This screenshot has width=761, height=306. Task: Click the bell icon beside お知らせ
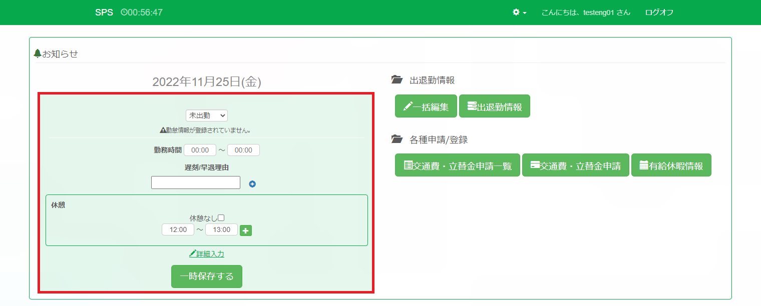point(37,53)
